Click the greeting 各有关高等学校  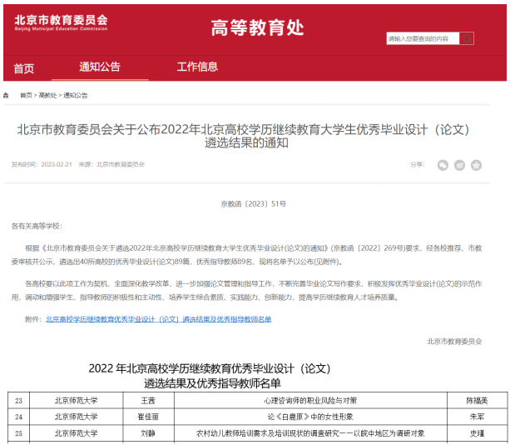tap(37, 226)
